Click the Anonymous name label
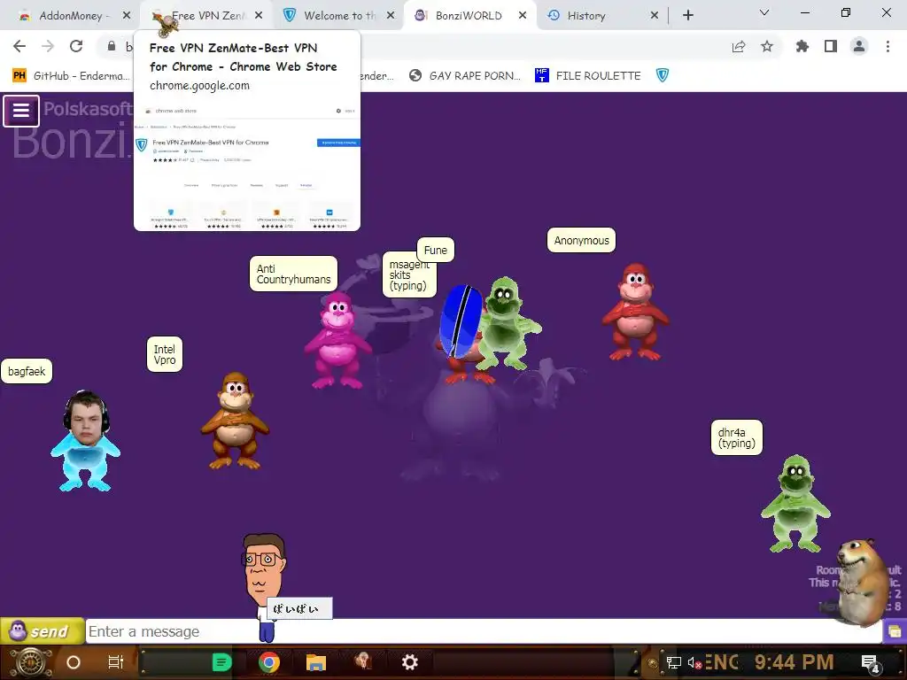 click(581, 241)
